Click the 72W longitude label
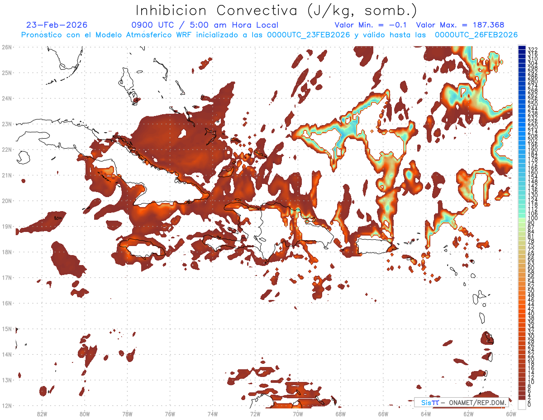 point(255,414)
